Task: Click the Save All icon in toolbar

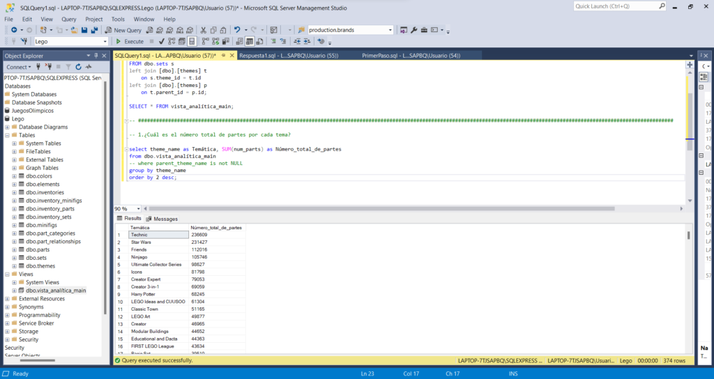Action: click(x=93, y=30)
